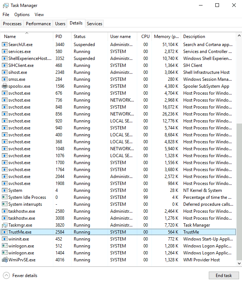
Task: Select the NT Kernel & System description
Action: (202, 190)
